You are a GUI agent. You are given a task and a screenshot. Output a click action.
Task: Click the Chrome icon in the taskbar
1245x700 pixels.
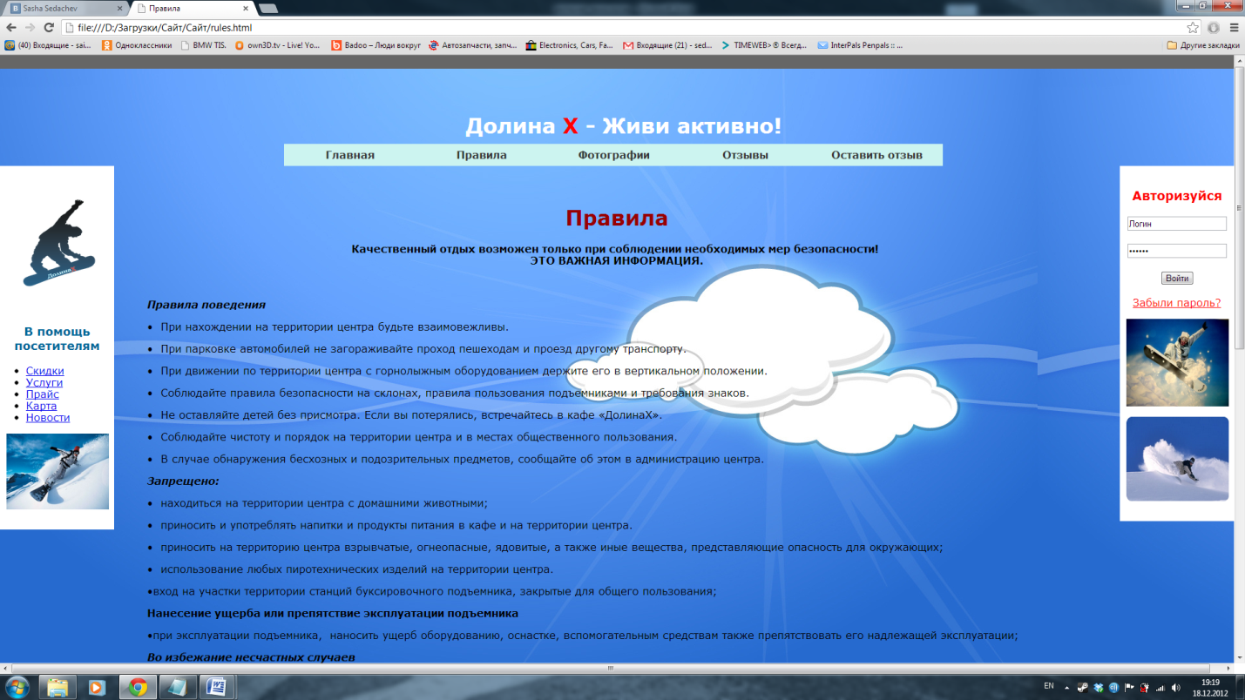tap(137, 687)
